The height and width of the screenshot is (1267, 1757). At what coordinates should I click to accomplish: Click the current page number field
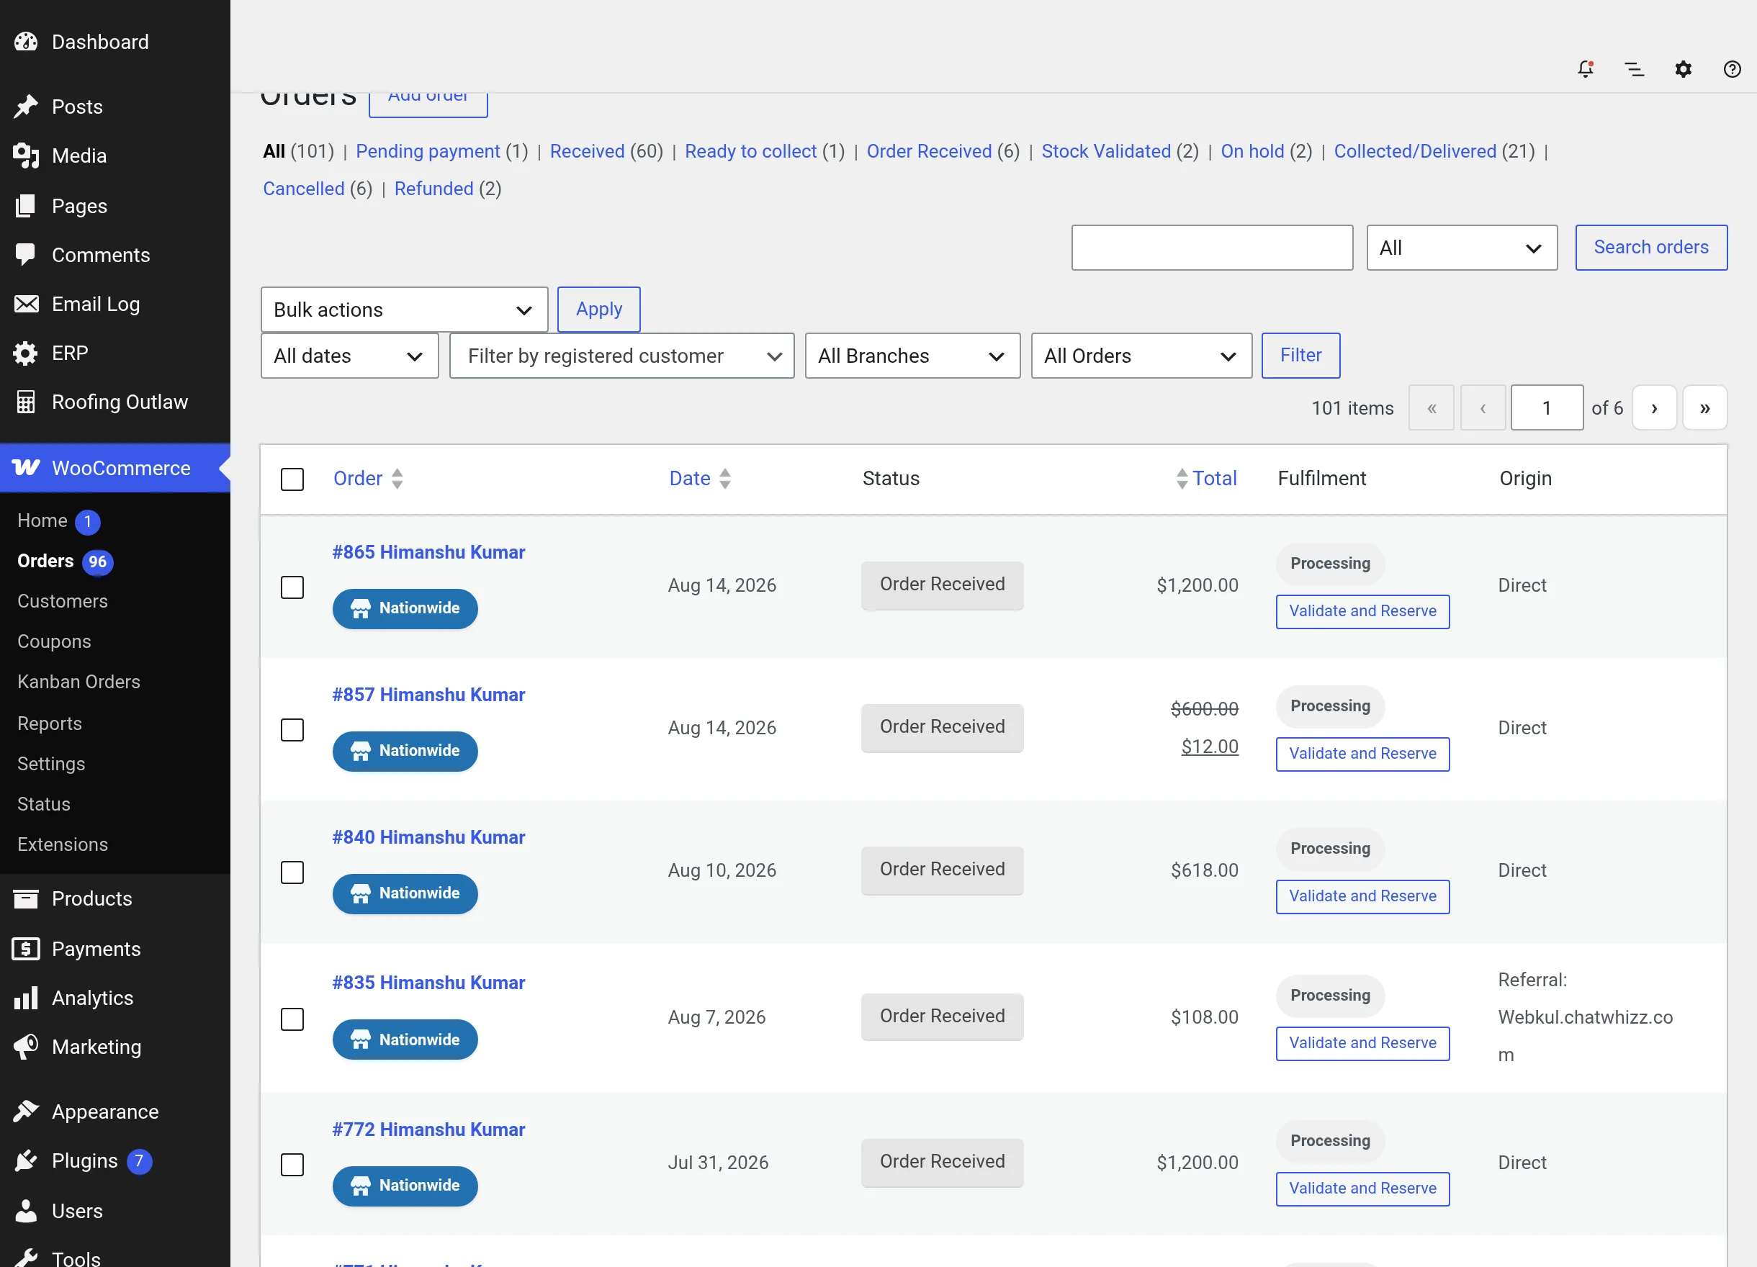(1546, 407)
